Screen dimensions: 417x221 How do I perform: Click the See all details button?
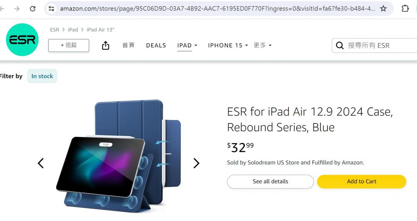point(270,181)
